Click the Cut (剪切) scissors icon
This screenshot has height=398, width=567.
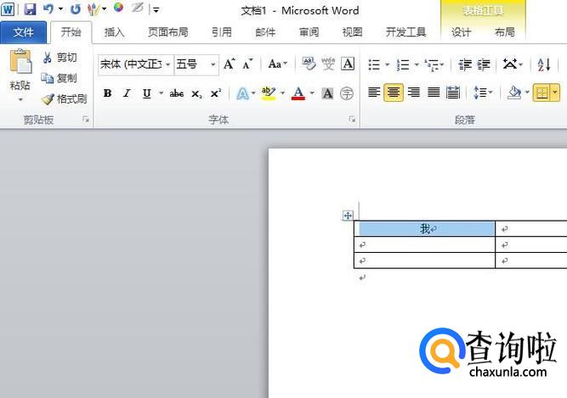point(47,58)
